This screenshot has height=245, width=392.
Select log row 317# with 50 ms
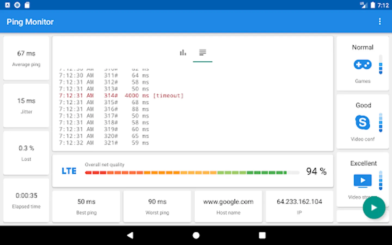104,116
